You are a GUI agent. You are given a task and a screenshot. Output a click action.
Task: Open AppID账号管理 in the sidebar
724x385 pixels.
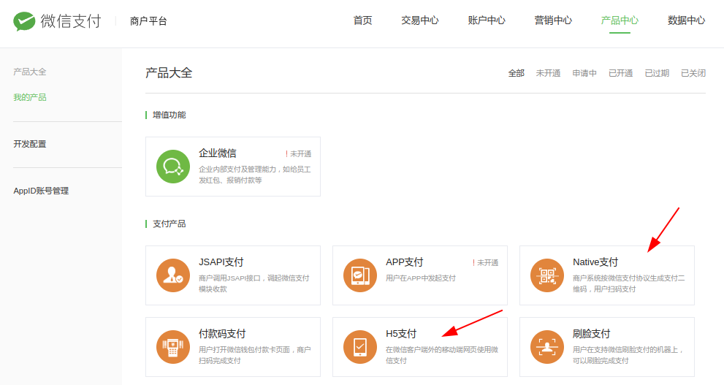click(41, 191)
